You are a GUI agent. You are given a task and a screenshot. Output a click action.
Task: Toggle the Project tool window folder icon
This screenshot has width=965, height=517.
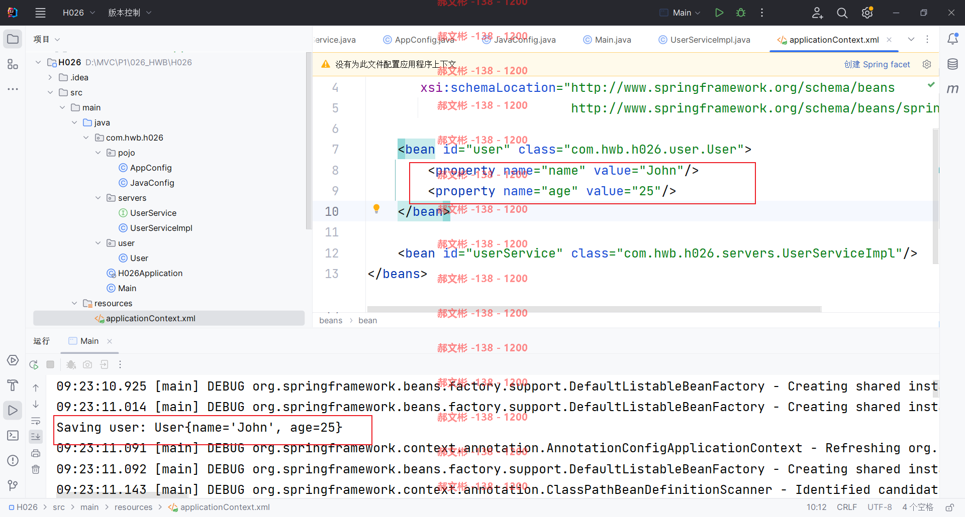[13, 39]
